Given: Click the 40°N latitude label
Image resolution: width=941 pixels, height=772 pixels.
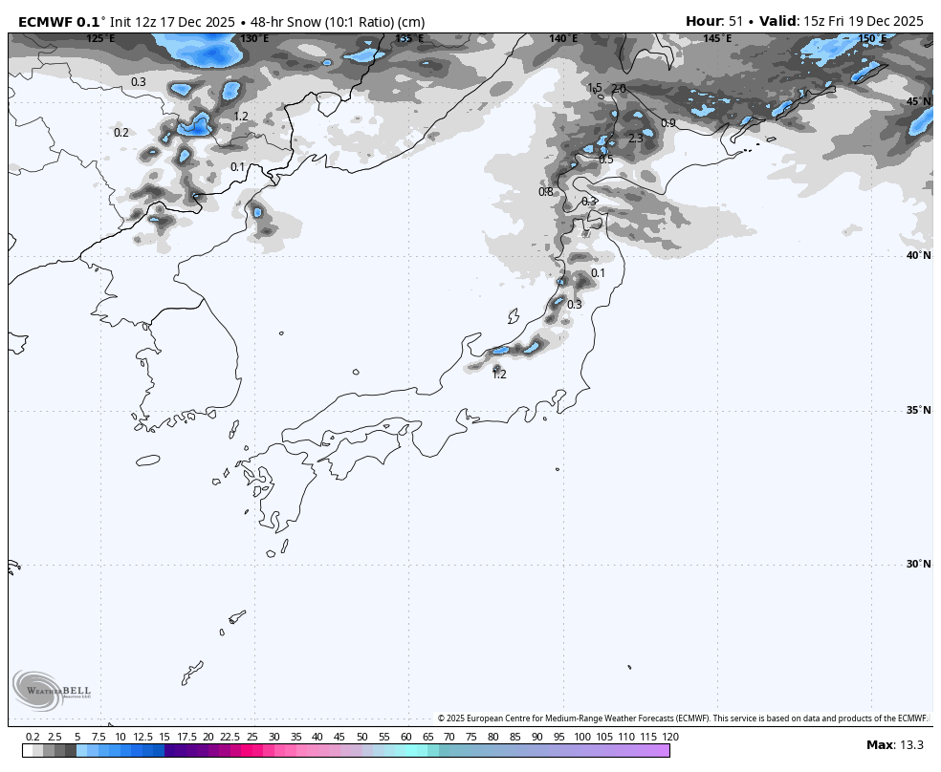Looking at the screenshot, I should tap(918, 255).
